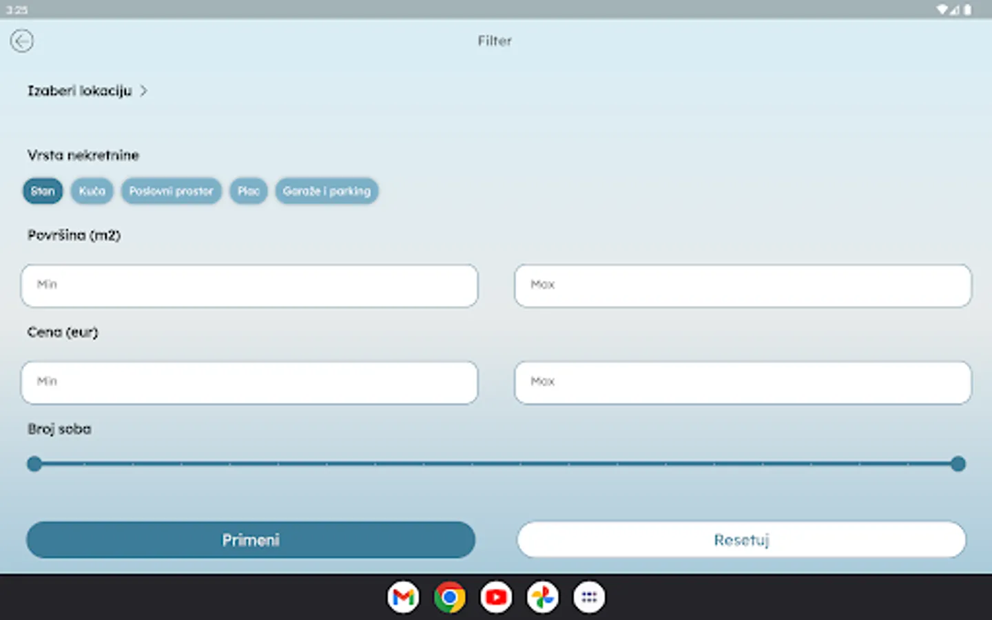Open Izaberi lokaciju location picker

pyautogui.click(x=87, y=91)
